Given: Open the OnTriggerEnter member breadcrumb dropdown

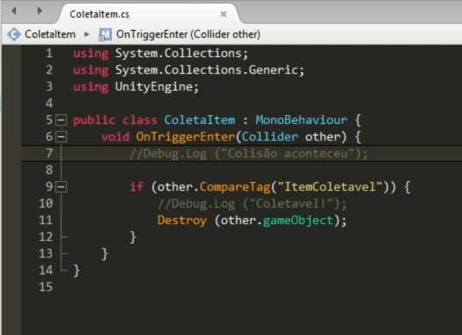Looking at the screenshot, I should 188,34.
